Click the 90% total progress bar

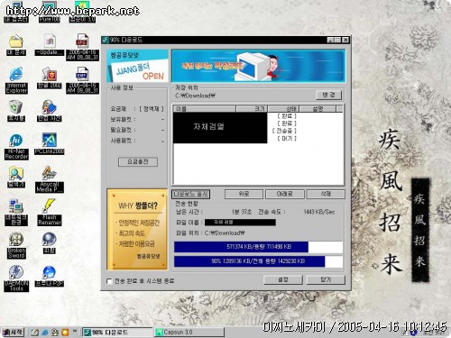pyautogui.click(x=258, y=261)
